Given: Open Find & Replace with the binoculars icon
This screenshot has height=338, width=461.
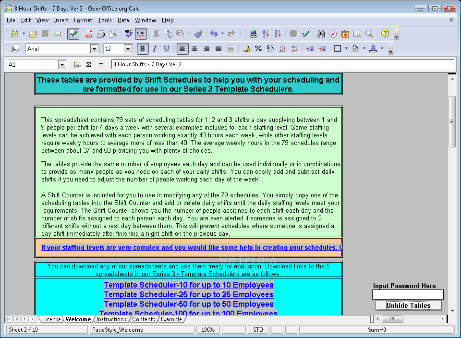Looking at the screenshot, I should 321,34.
